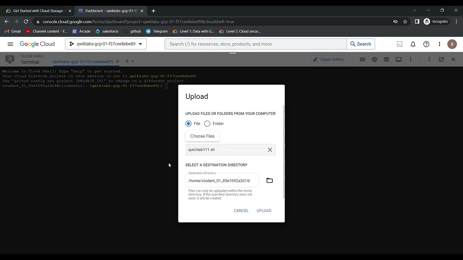This screenshot has height=260, width=463.
Task: Open the salesforce bookmark
Action: click(x=107, y=31)
